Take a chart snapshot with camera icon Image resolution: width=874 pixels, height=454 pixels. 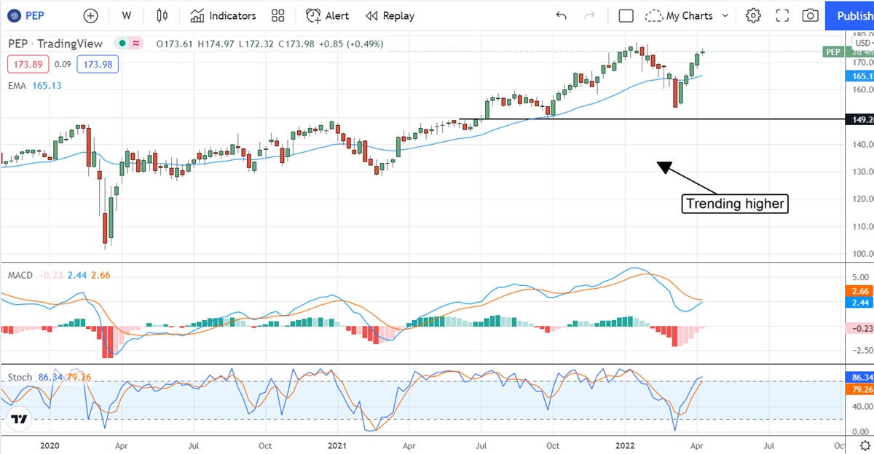click(x=810, y=15)
